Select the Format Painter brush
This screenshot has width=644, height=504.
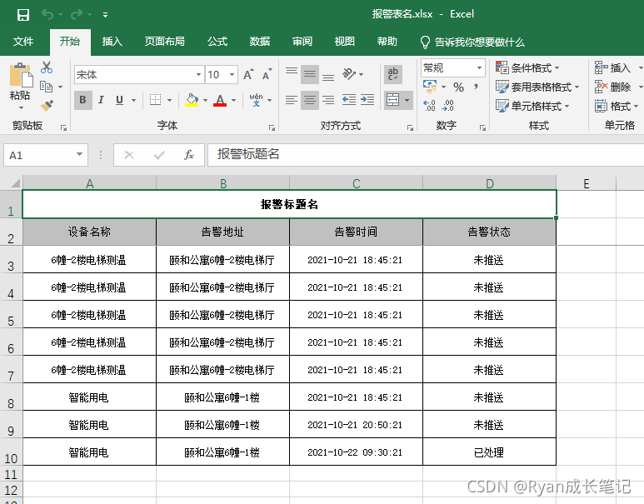coord(47,106)
